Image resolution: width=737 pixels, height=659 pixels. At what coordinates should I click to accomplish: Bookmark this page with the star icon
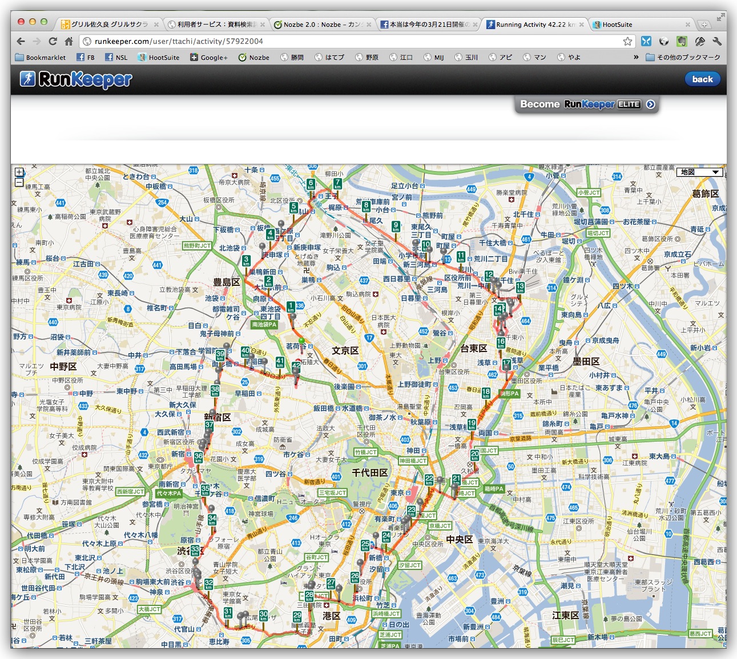click(627, 41)
